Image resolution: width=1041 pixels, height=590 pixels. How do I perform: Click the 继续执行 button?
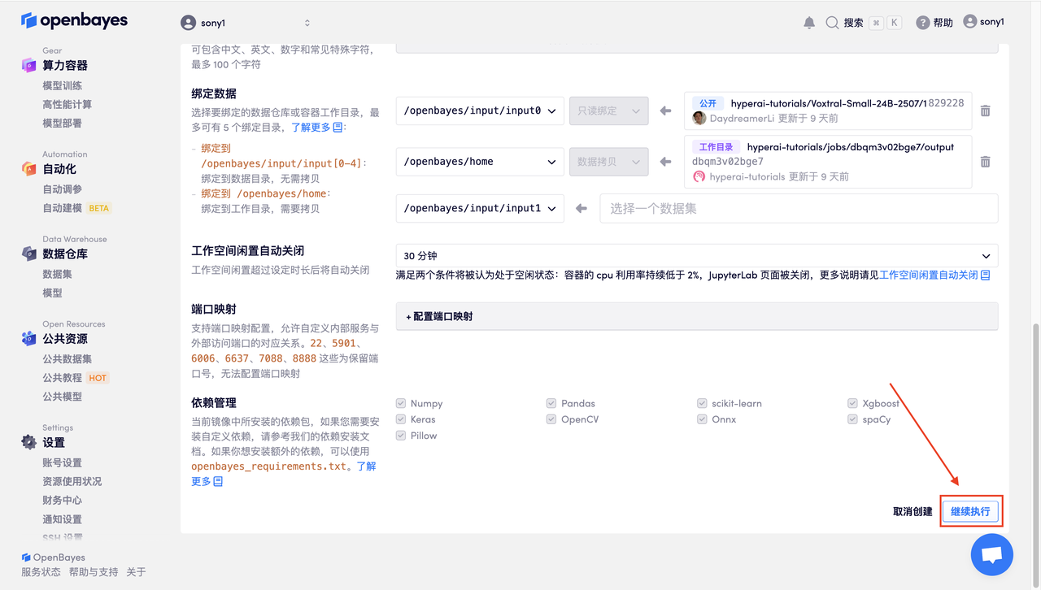(x=971, y=510)
